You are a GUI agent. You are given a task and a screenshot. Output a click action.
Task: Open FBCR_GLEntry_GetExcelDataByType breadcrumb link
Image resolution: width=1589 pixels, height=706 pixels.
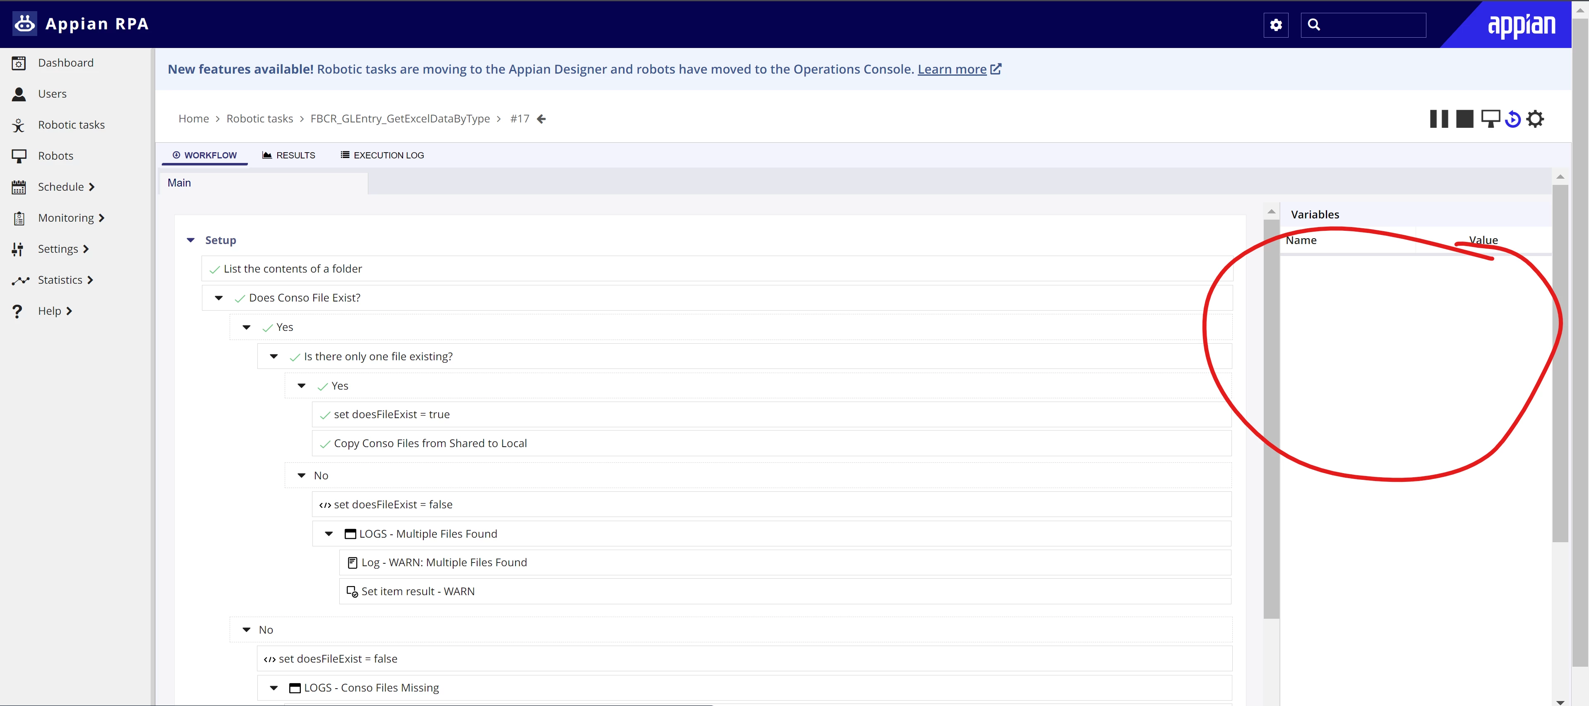point(400,118)
